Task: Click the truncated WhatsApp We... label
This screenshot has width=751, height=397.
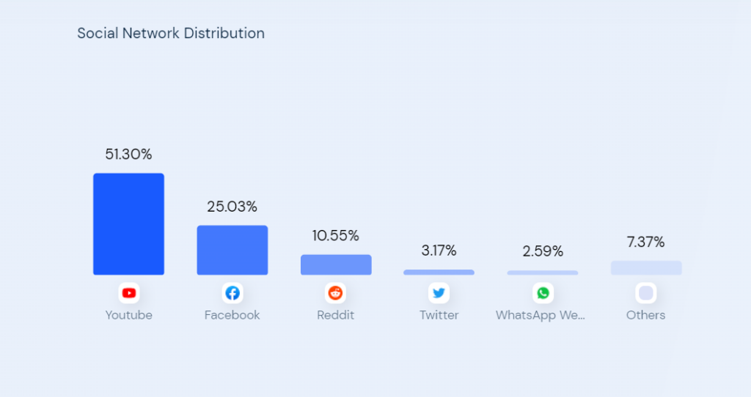Action: point(541,315)
